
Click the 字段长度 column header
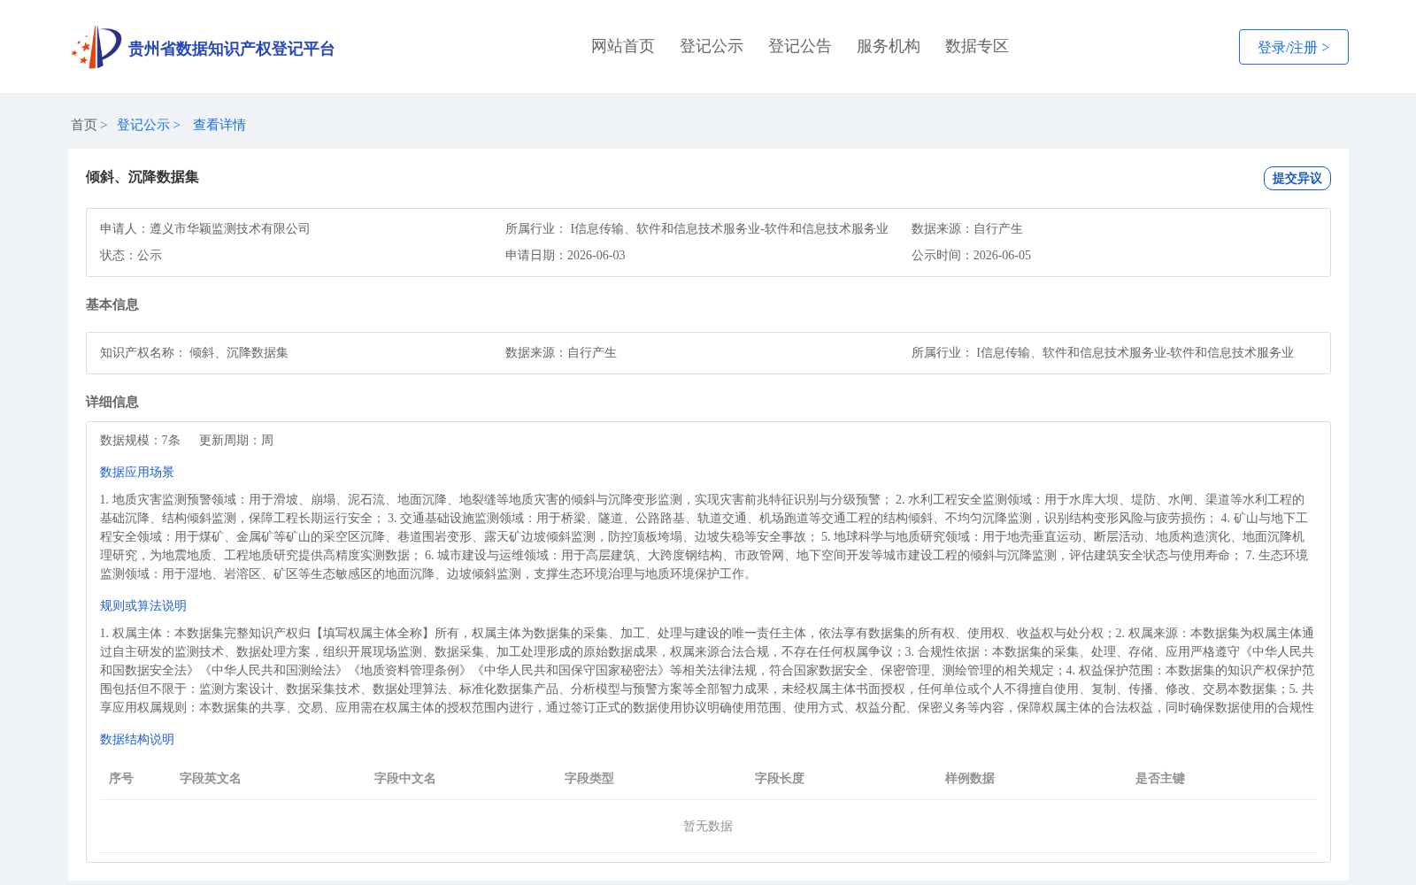780,778
